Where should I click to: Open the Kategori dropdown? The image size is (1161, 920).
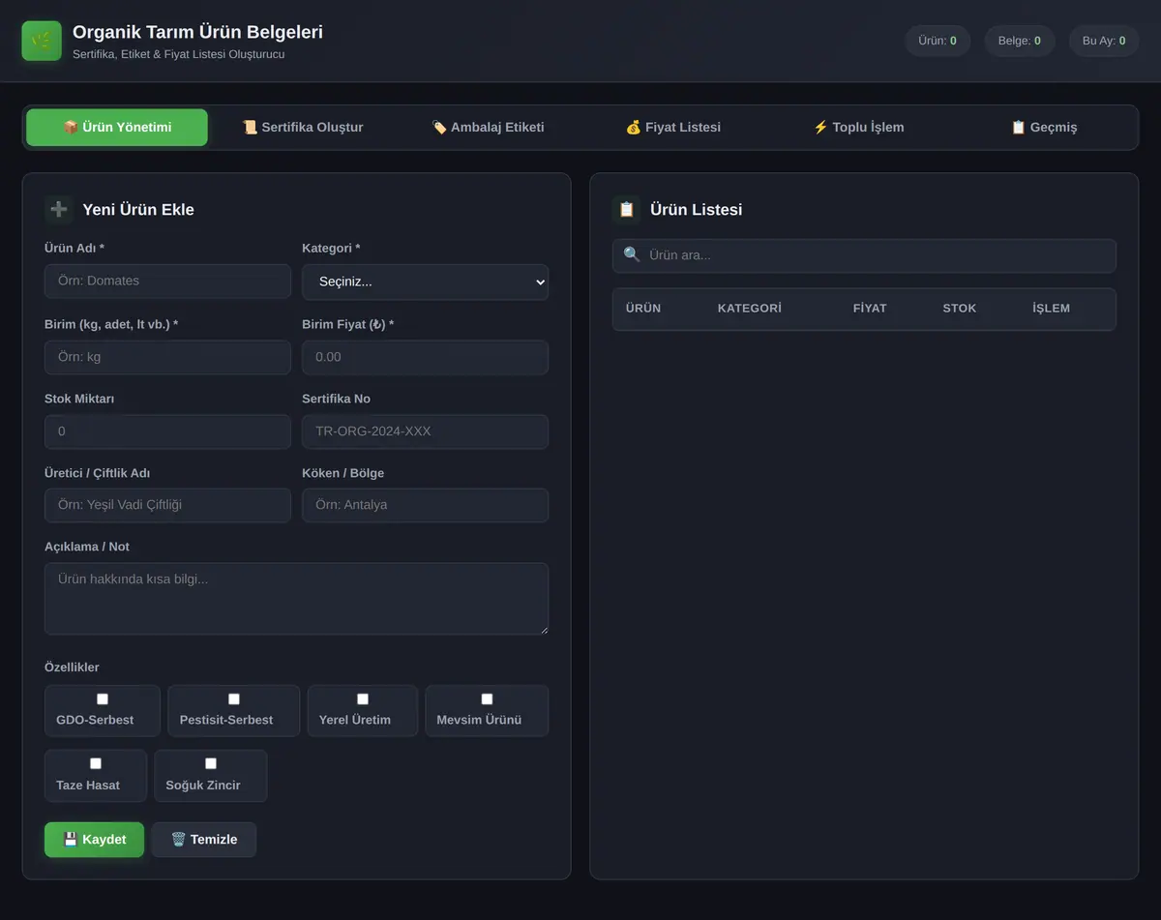pyautogui.click(x=426, y=282)
